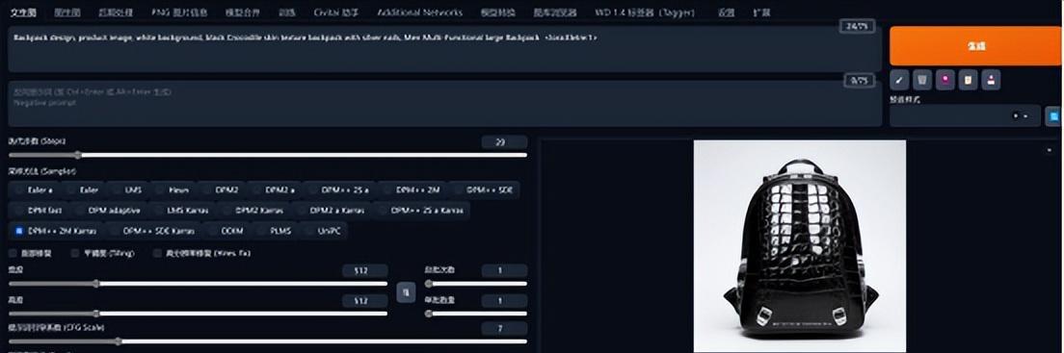1064x353 pixels.
Task: Open the model merge tab
Action: click(x=242, y=13)
